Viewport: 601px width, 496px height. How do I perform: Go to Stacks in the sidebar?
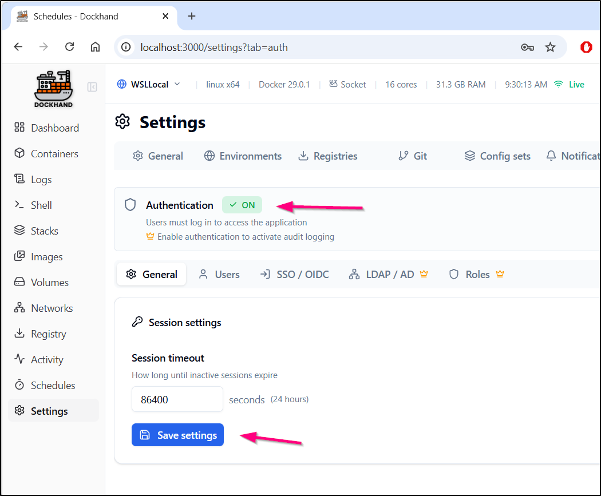point(44,231)
